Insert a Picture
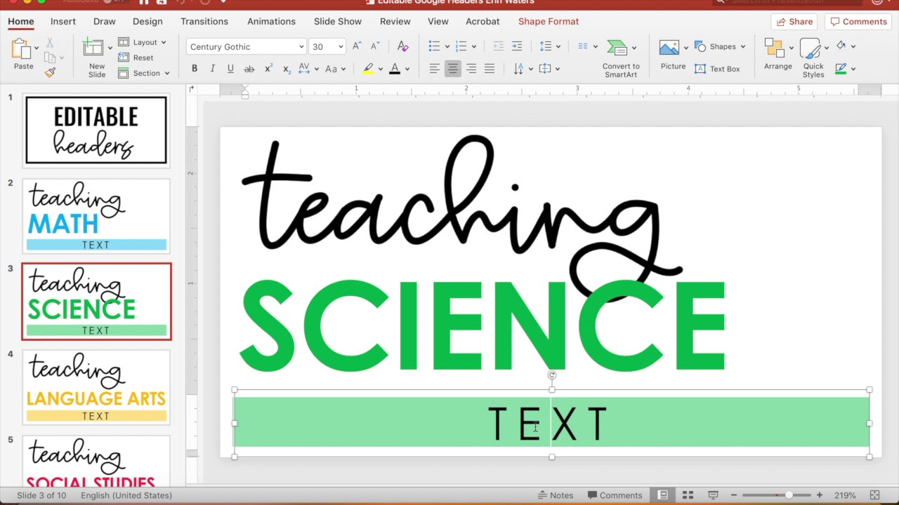 (x=673, y=55)
